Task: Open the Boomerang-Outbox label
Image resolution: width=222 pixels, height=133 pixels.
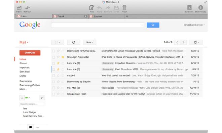Action: pos(30,85)
